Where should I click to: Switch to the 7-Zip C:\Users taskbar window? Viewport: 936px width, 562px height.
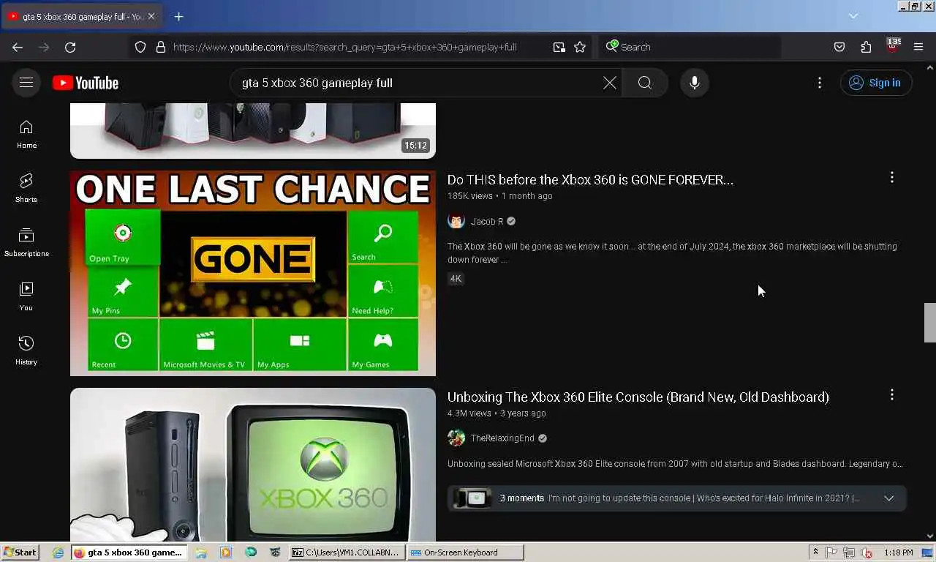pos(347,552)
